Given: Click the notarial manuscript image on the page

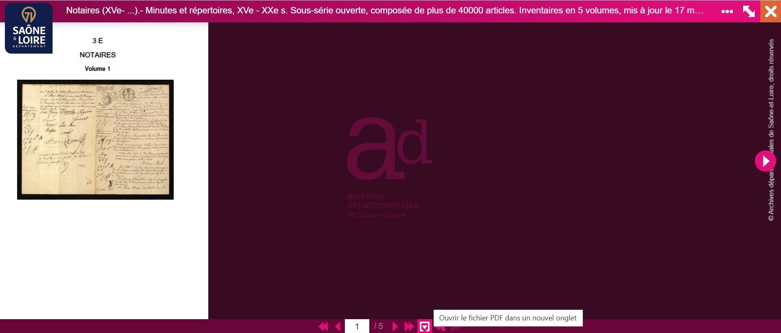Looking at the screenshot, I should (x=95, y=139).
